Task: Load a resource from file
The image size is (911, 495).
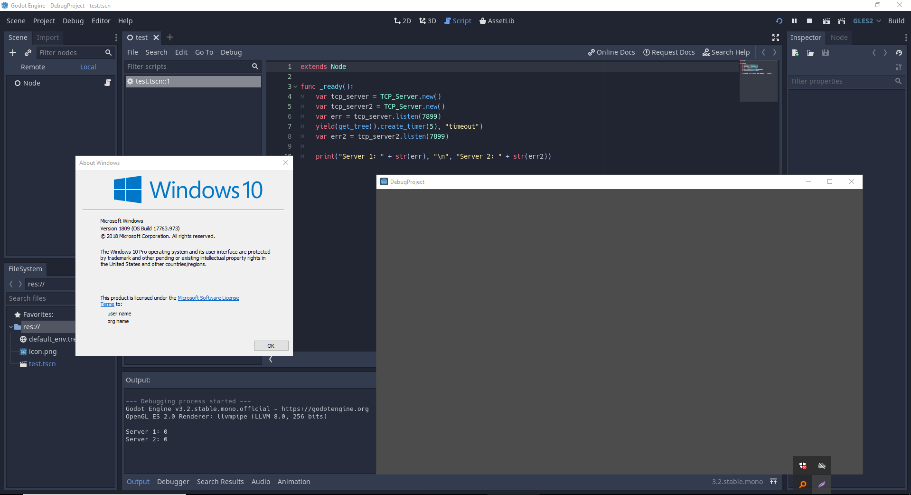Action: pyautogui.click(x=810, y=53)
